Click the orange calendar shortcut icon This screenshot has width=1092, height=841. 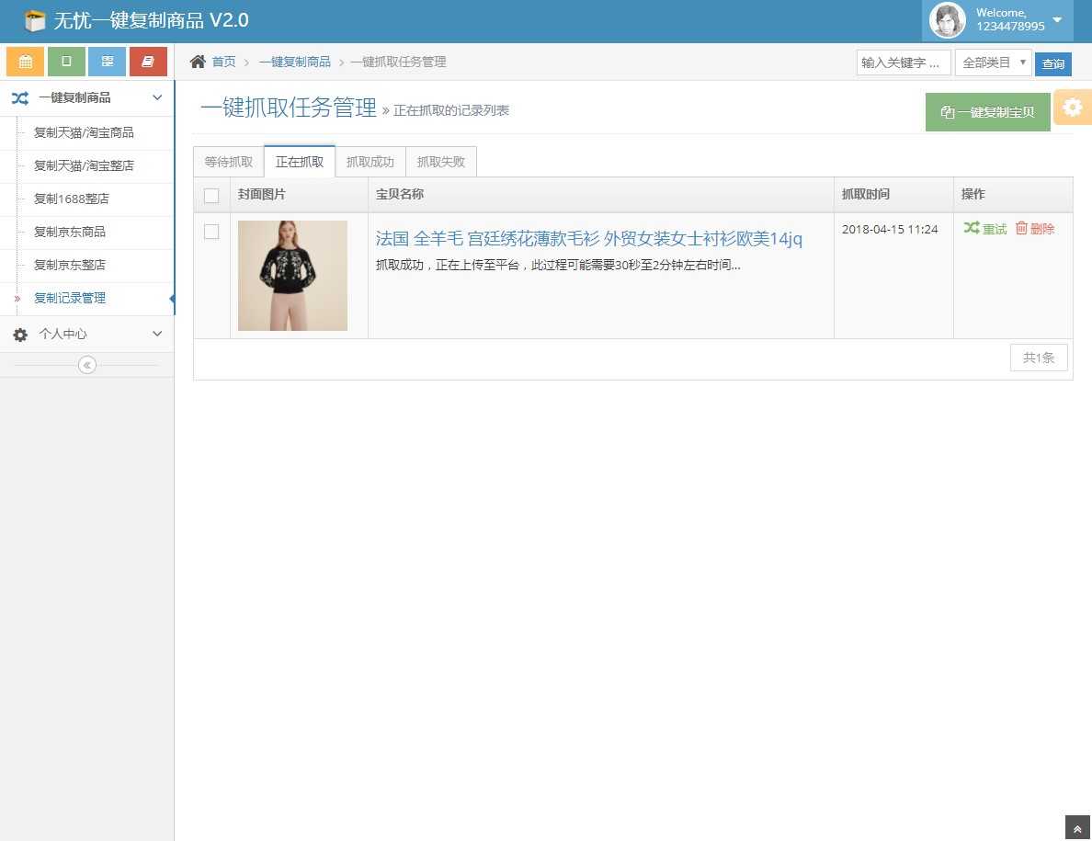click(x=25, y=62)
